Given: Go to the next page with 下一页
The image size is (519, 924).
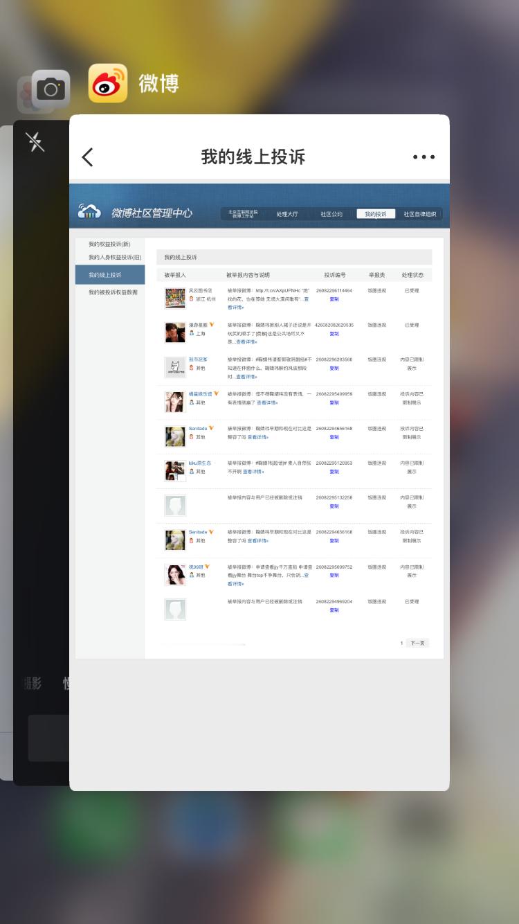Looking at the screenshot, I should click(417, 643).
